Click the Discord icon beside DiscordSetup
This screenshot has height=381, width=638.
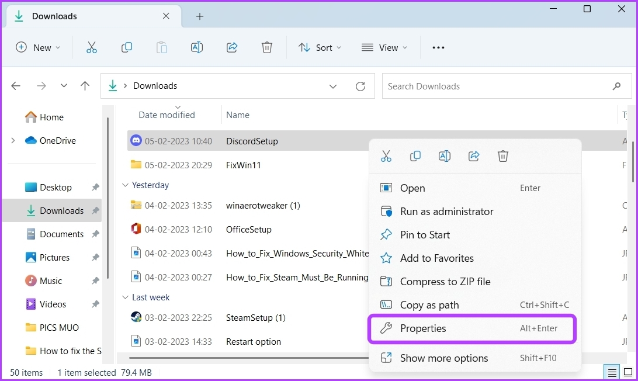[x=136, y=140]
